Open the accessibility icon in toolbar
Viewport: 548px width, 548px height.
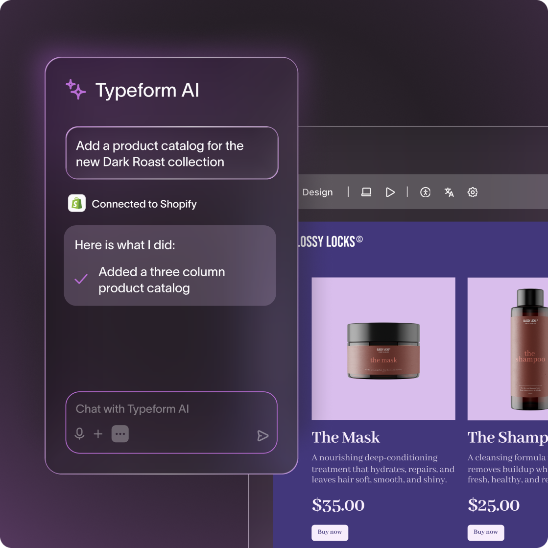click(x=426, y=192)
